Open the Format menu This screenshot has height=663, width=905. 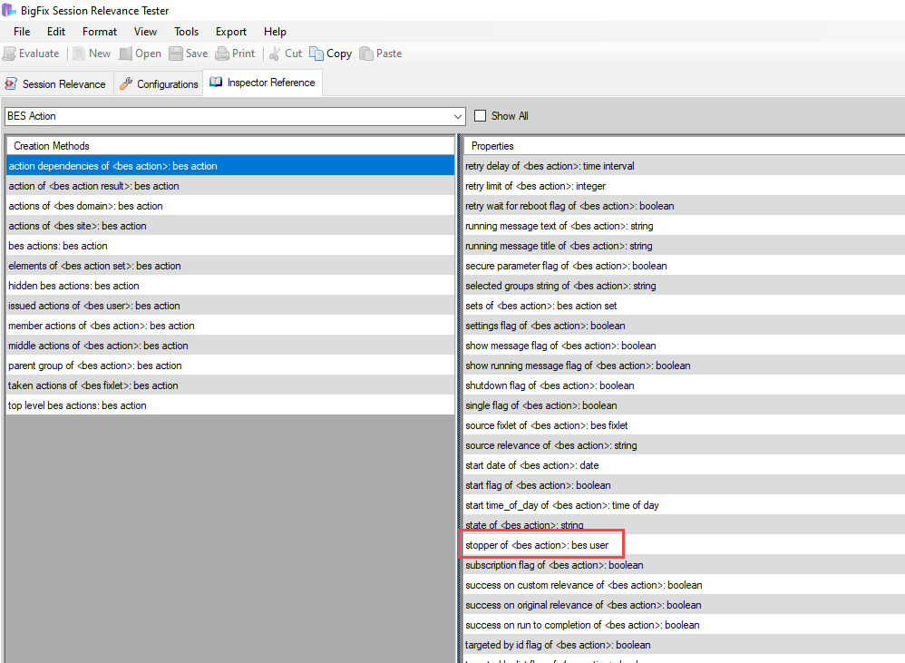click(x=100, y=32)
